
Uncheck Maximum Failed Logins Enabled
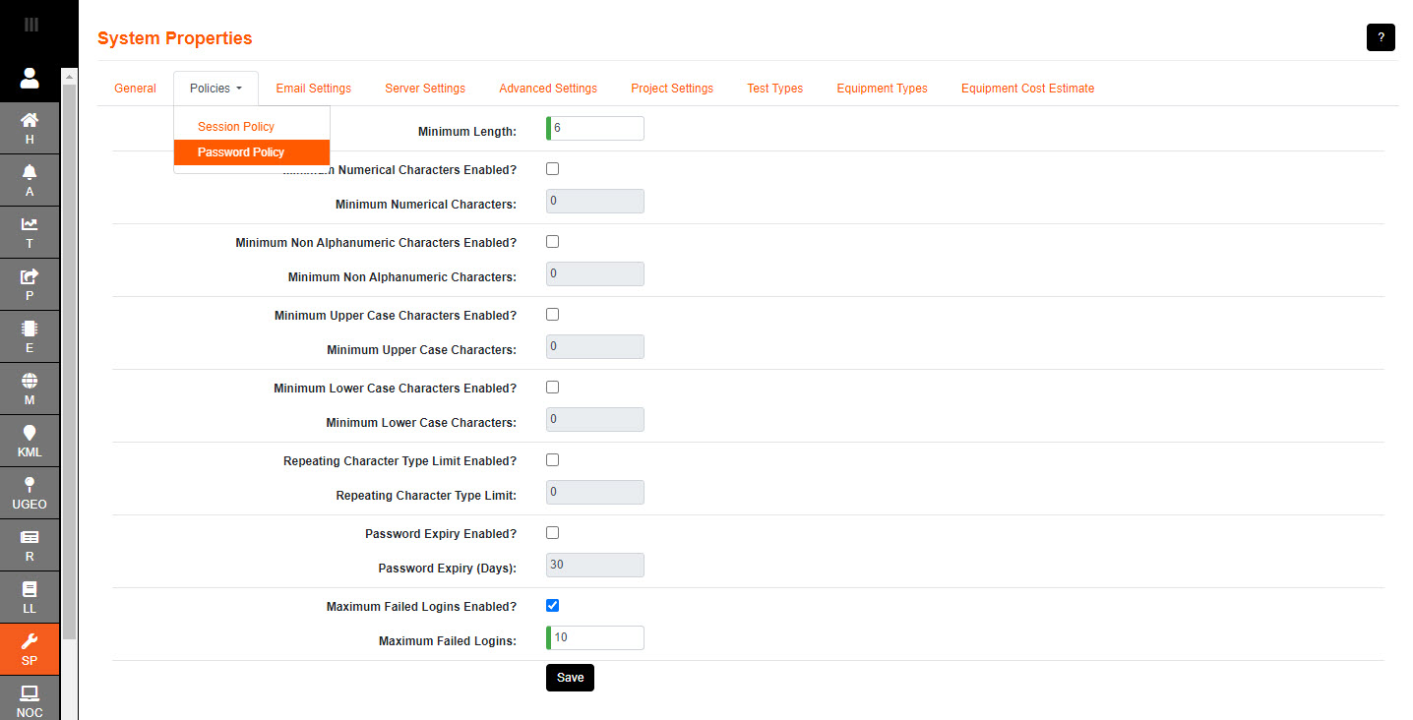point(552,605)
